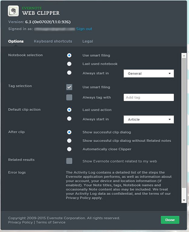This screenshot has width=189, height=232.
Task: Click the version number 6.3 text
Action: tap(48, 22)
